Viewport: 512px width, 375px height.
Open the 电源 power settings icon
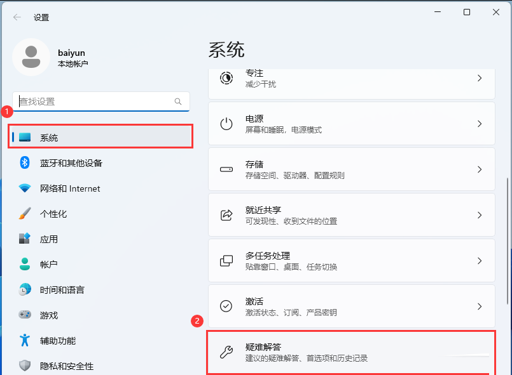pyautogui.click(x=226, y=123)
